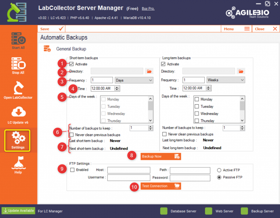Click the Web Server green status indicator
280x218 pixels.
point(209,211)
